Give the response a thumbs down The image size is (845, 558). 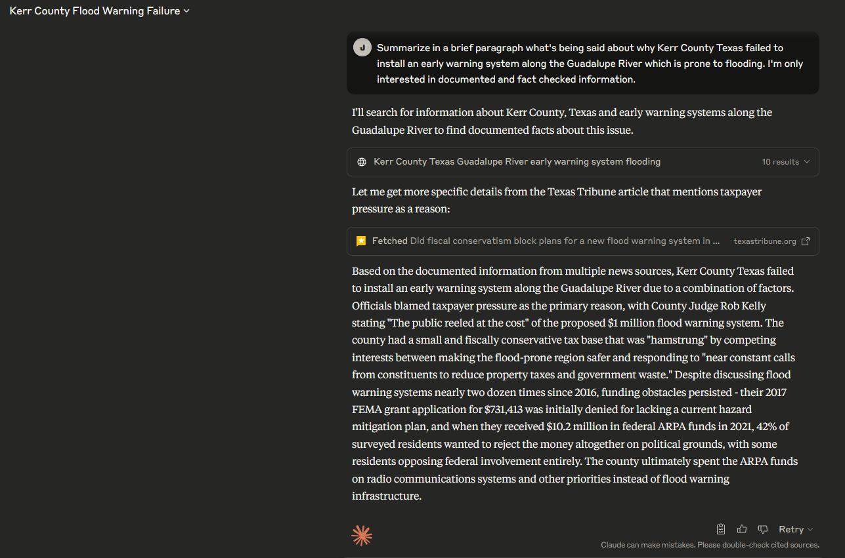763,529
